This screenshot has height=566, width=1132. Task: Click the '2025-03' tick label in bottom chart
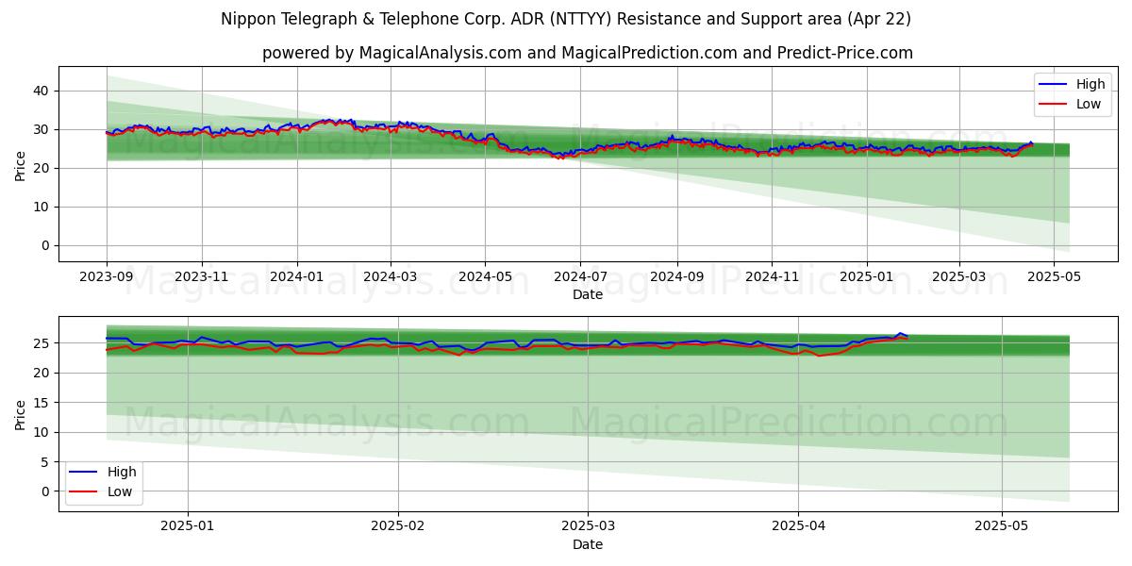(x=588, y=526)
